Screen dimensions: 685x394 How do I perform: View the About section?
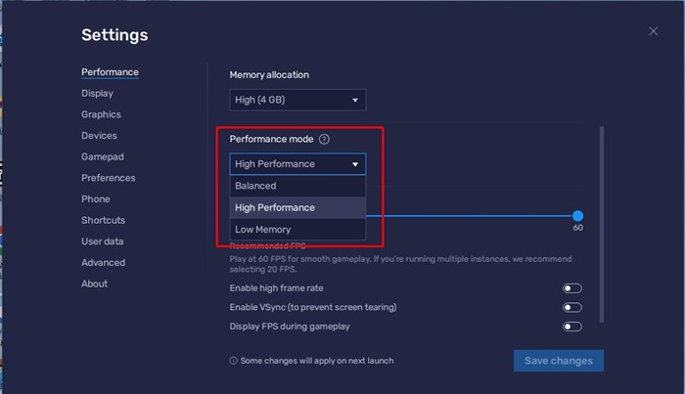tap(94, 284)
